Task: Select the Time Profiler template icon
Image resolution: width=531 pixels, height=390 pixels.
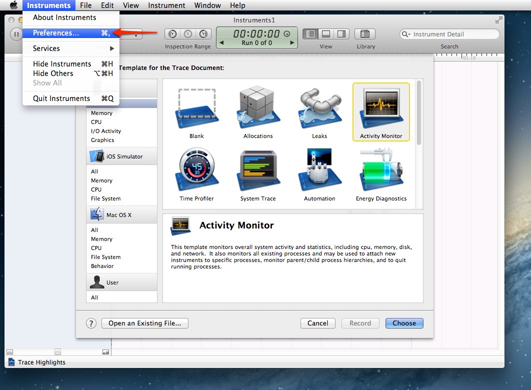Action: point(197,169)
